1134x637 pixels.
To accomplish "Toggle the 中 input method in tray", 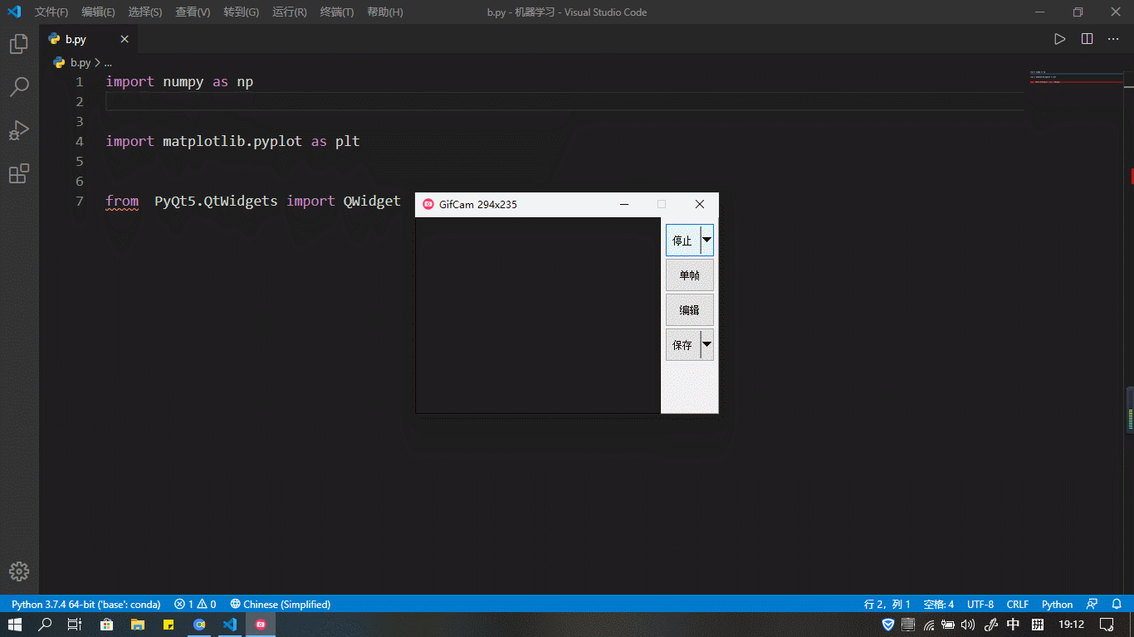I will (x=1011, y=626).
